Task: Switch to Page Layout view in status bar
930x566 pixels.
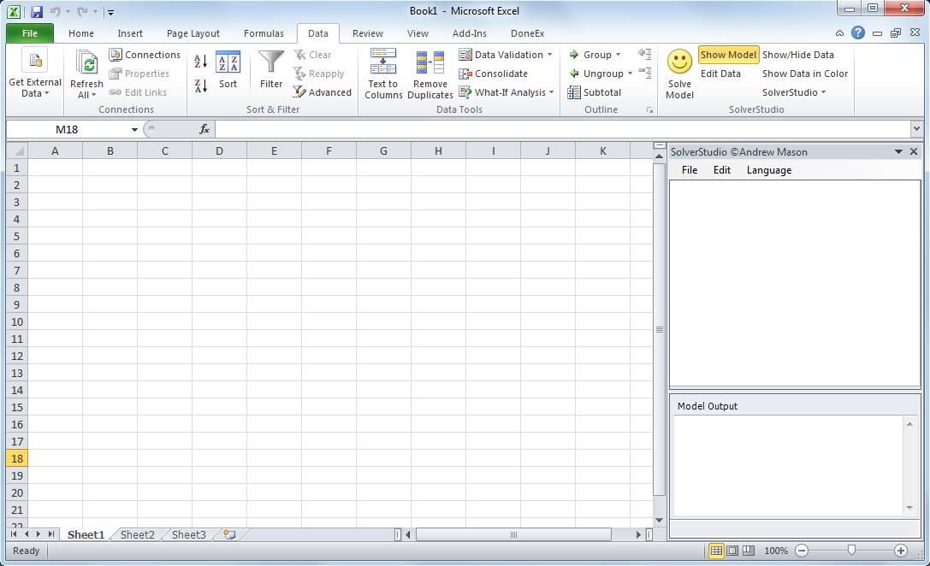Action: coord(732,551)
